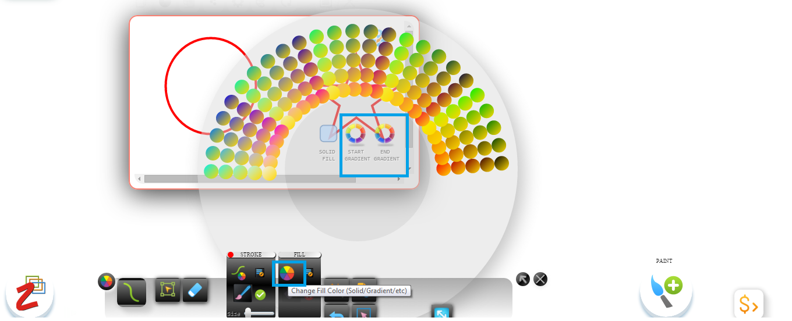
Task: Choose the End Gradient color wheel
Action: coord(384,134)
